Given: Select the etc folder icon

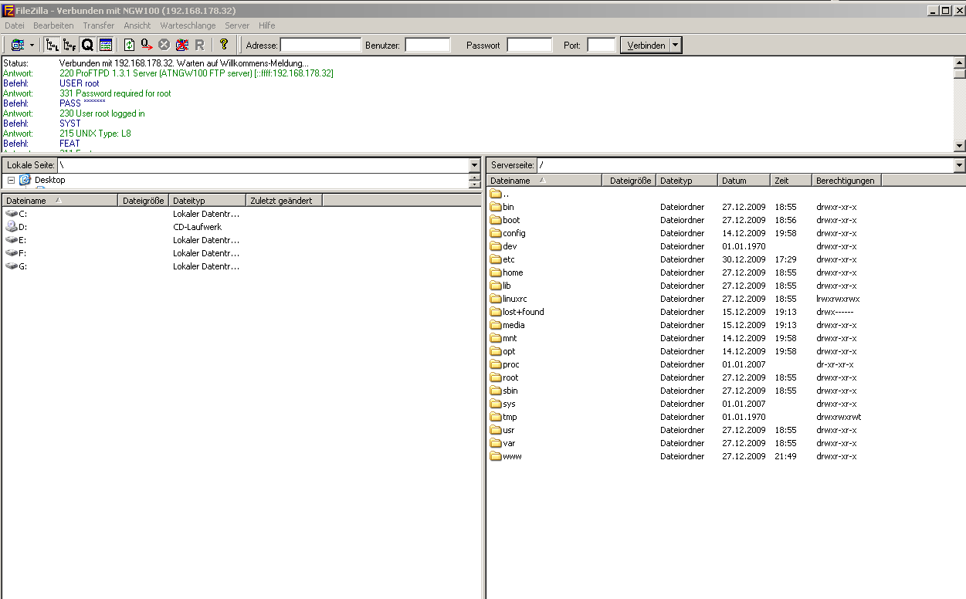Looking at the screenshot, I should pyautogui.click(x=496, y=259).
